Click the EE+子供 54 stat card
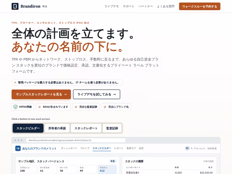 click(x=67, y=169)
